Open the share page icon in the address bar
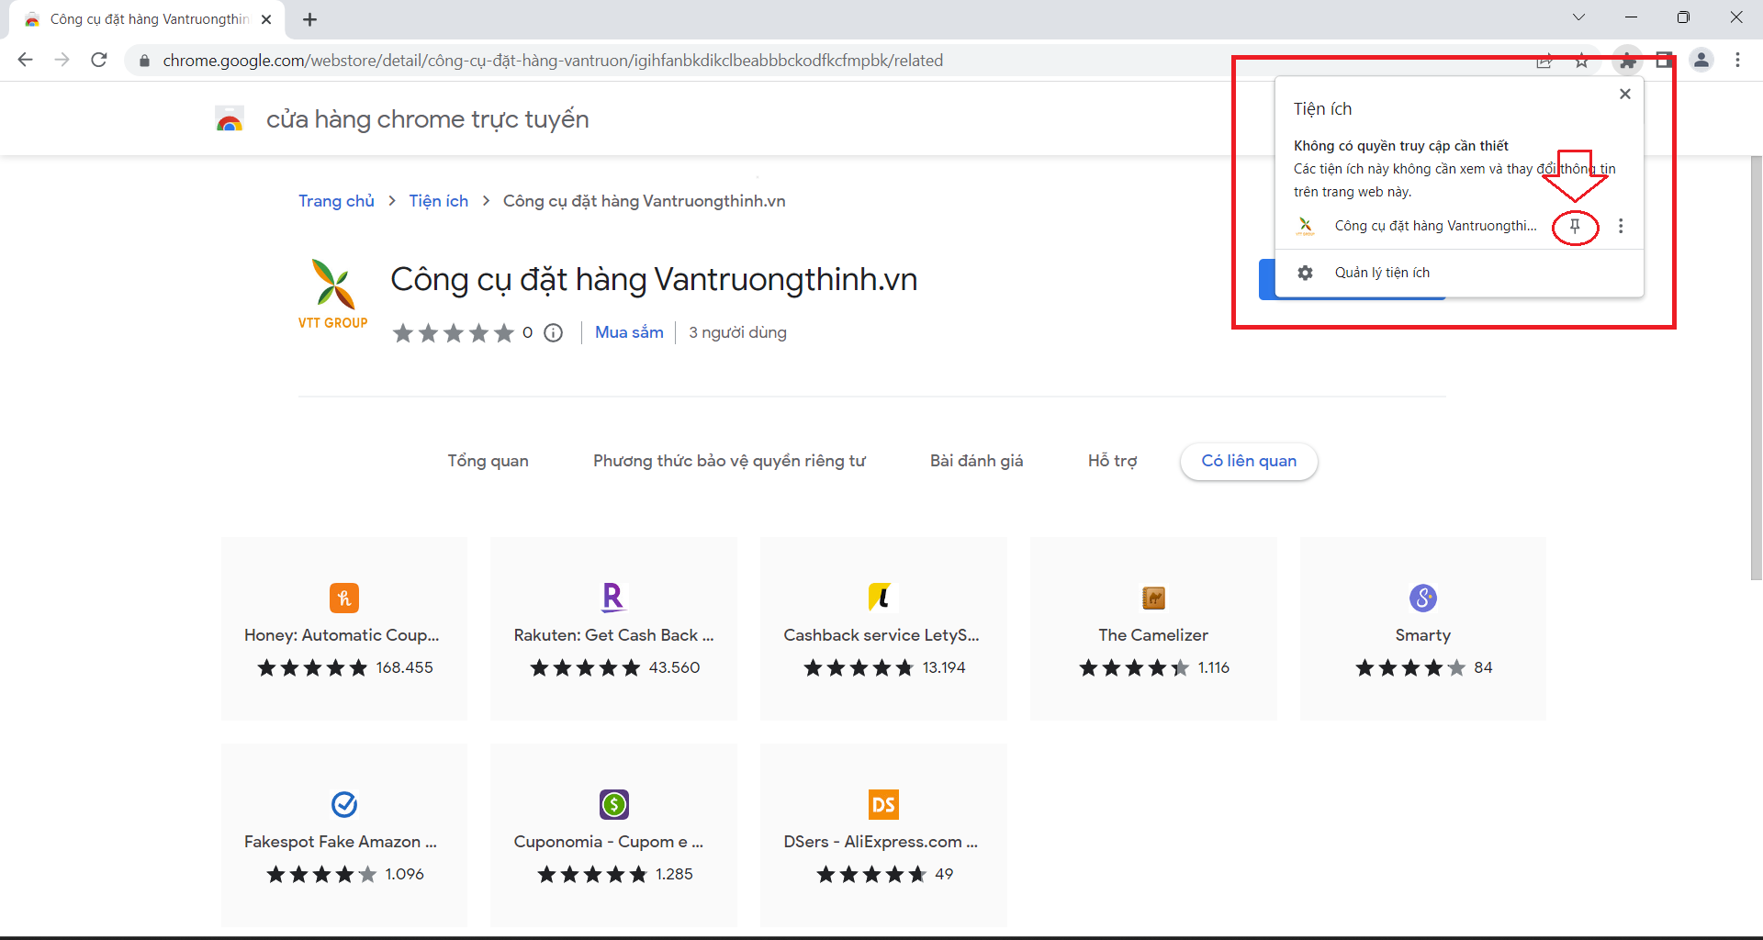This screenshot has height=940, width=1763. coord(1544,61)
